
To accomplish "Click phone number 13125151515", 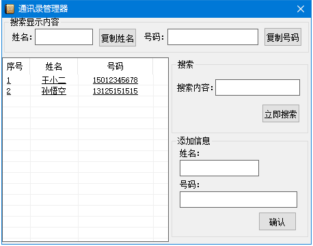I will pyautogui.click(x=115, y=91).
